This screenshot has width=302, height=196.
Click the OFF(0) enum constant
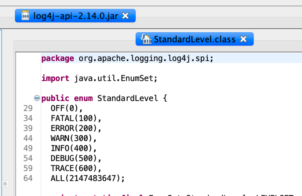click(67, 108)
